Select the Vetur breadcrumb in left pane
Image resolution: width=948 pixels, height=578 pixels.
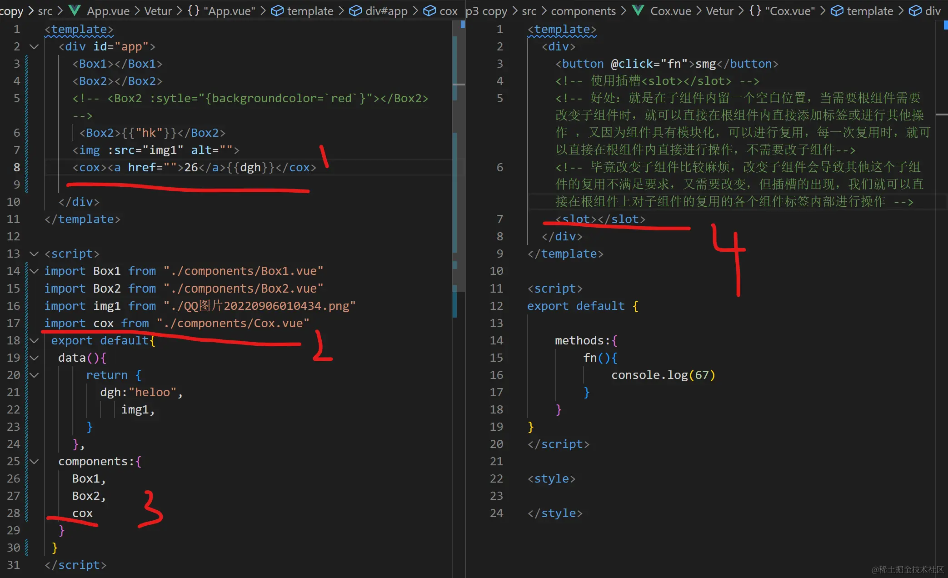158,10
